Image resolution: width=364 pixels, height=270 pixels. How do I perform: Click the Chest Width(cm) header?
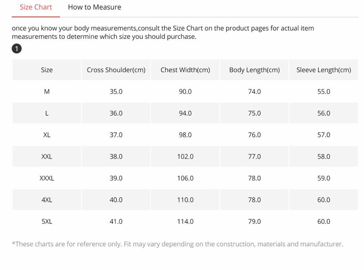[185, 70]
